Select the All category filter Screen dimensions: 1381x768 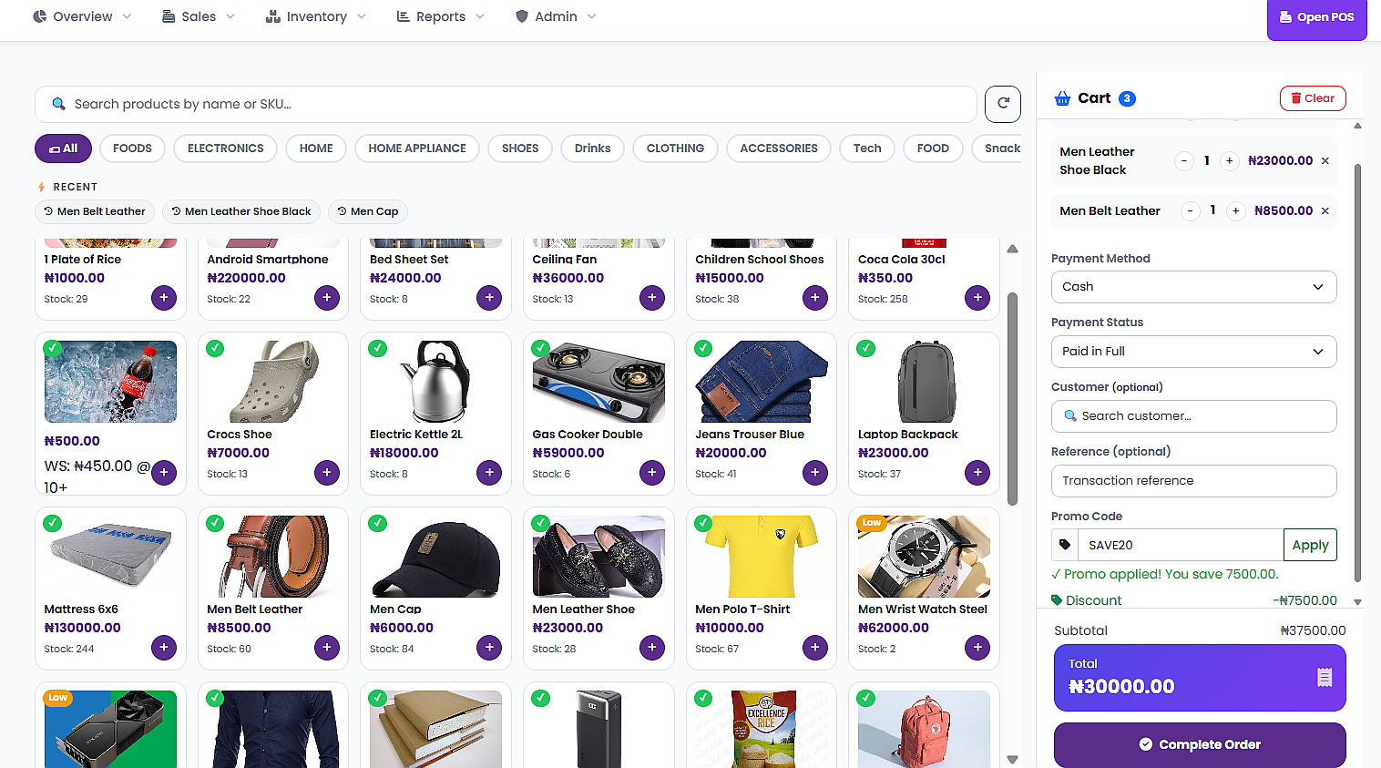tap(63, 148)
